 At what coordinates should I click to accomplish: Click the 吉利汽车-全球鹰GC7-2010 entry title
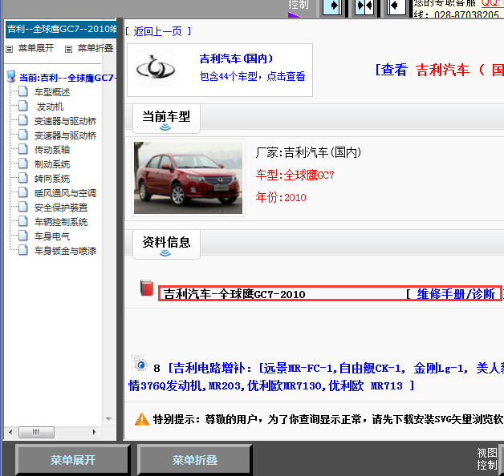coord(234,294)
